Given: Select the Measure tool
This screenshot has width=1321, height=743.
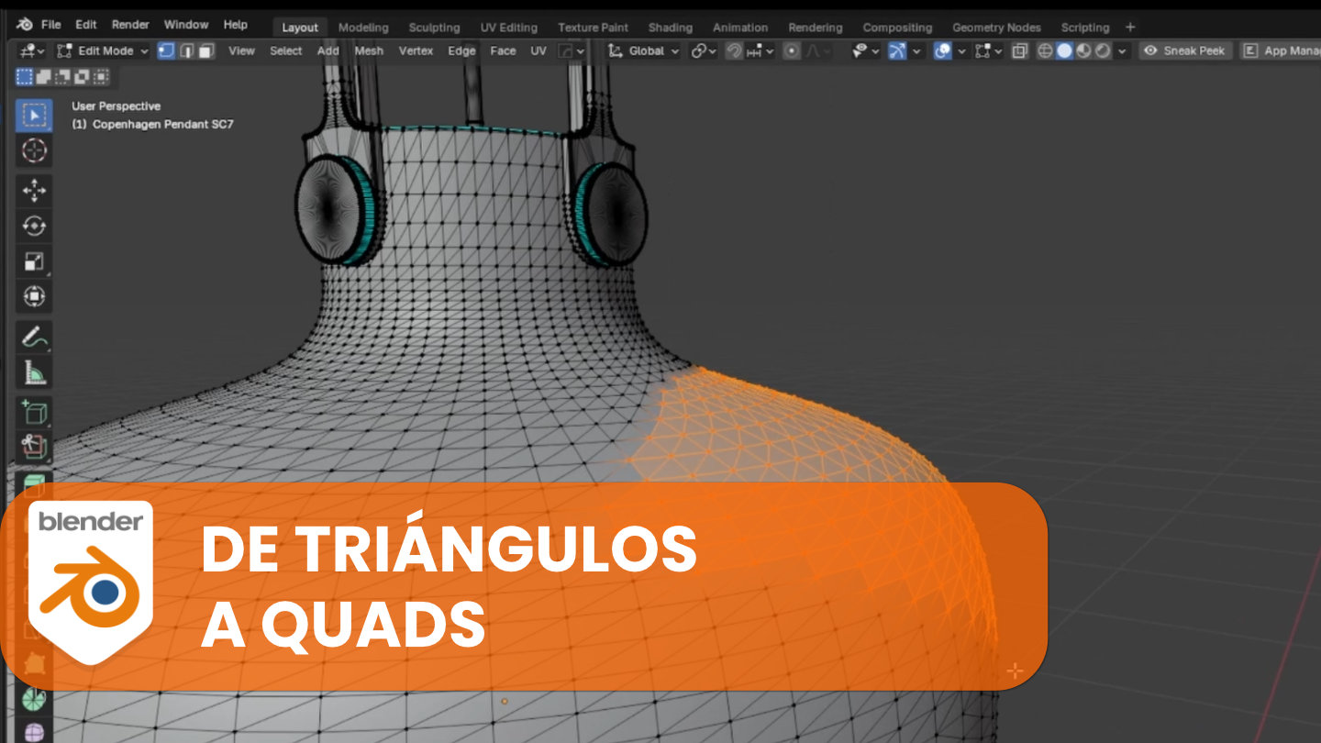Looking at the screenshot, I should pyautogui.click(x=34, y=372).
